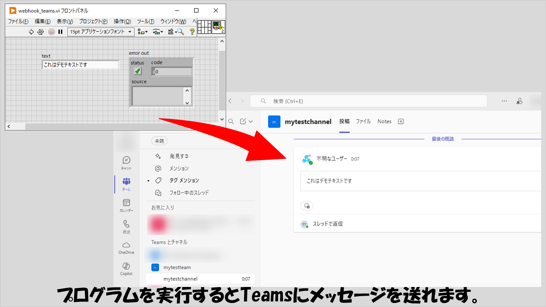Open the Align Objects dropdown

coord(142,32)
